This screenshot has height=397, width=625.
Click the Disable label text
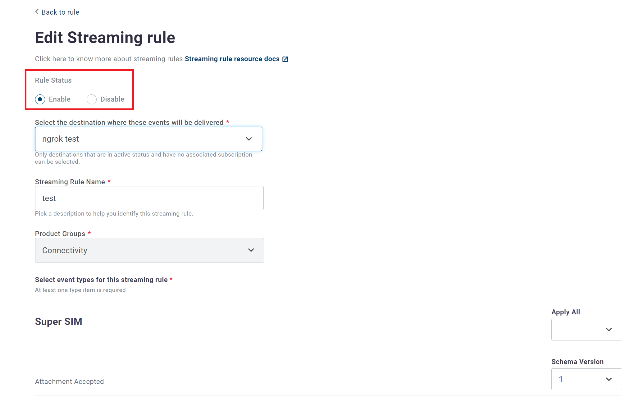tap(112, 99)
